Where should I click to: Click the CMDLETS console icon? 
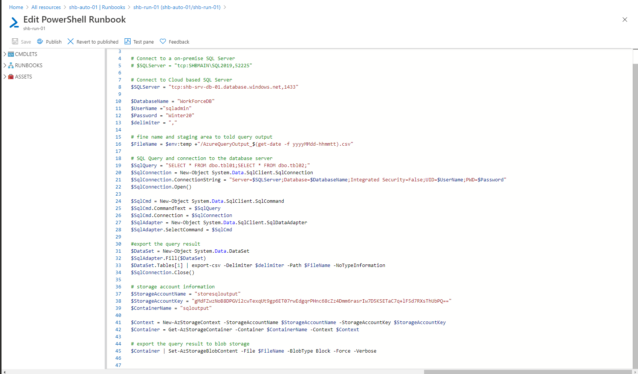[x=11, y=54]
